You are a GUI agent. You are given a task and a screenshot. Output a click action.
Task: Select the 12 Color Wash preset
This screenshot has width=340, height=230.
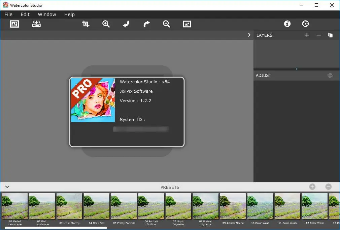pos(315,209)
